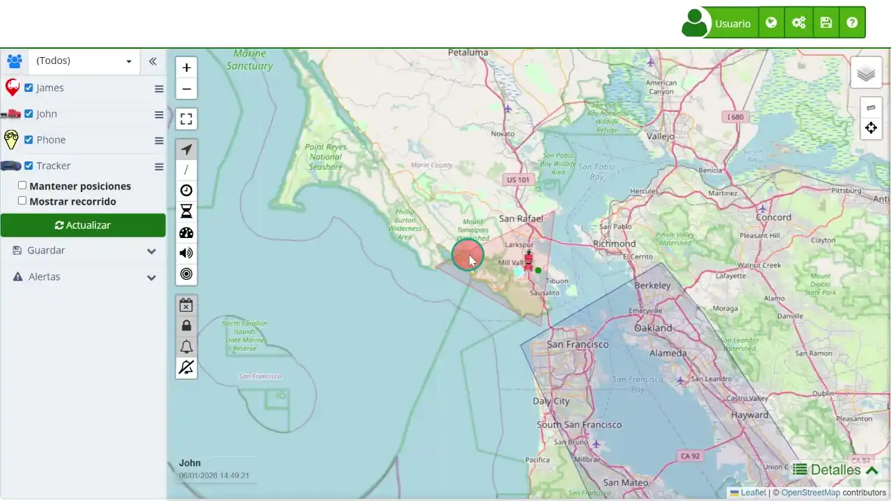Screen dimensions: 891x501
Task: Enable the Mantener posiciones checkbox
Action: (22, 185)
